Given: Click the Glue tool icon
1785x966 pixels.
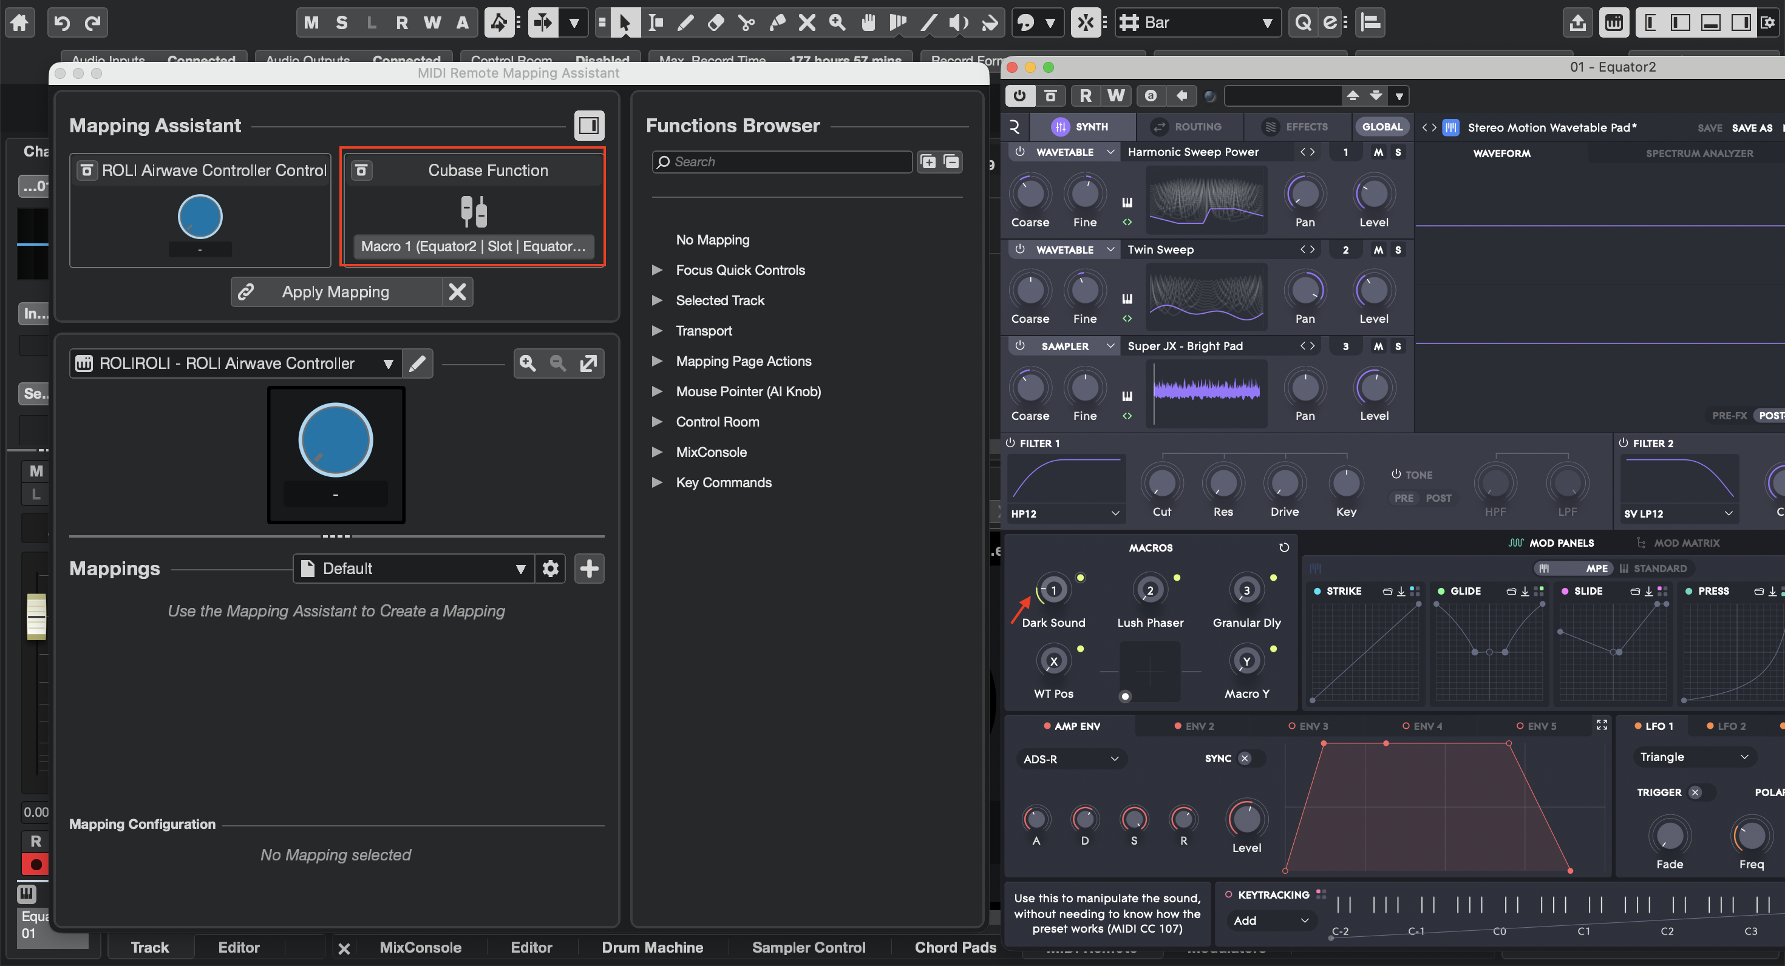Looking at the screenshot, I should click(x=777, y=23).
